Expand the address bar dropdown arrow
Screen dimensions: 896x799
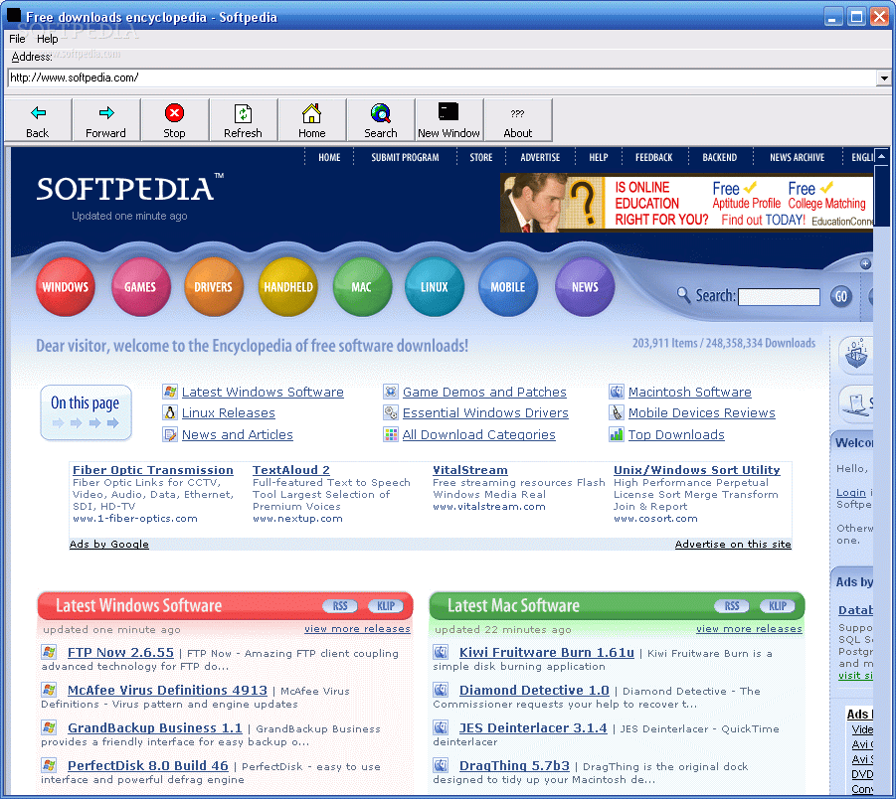pos(884,78)
